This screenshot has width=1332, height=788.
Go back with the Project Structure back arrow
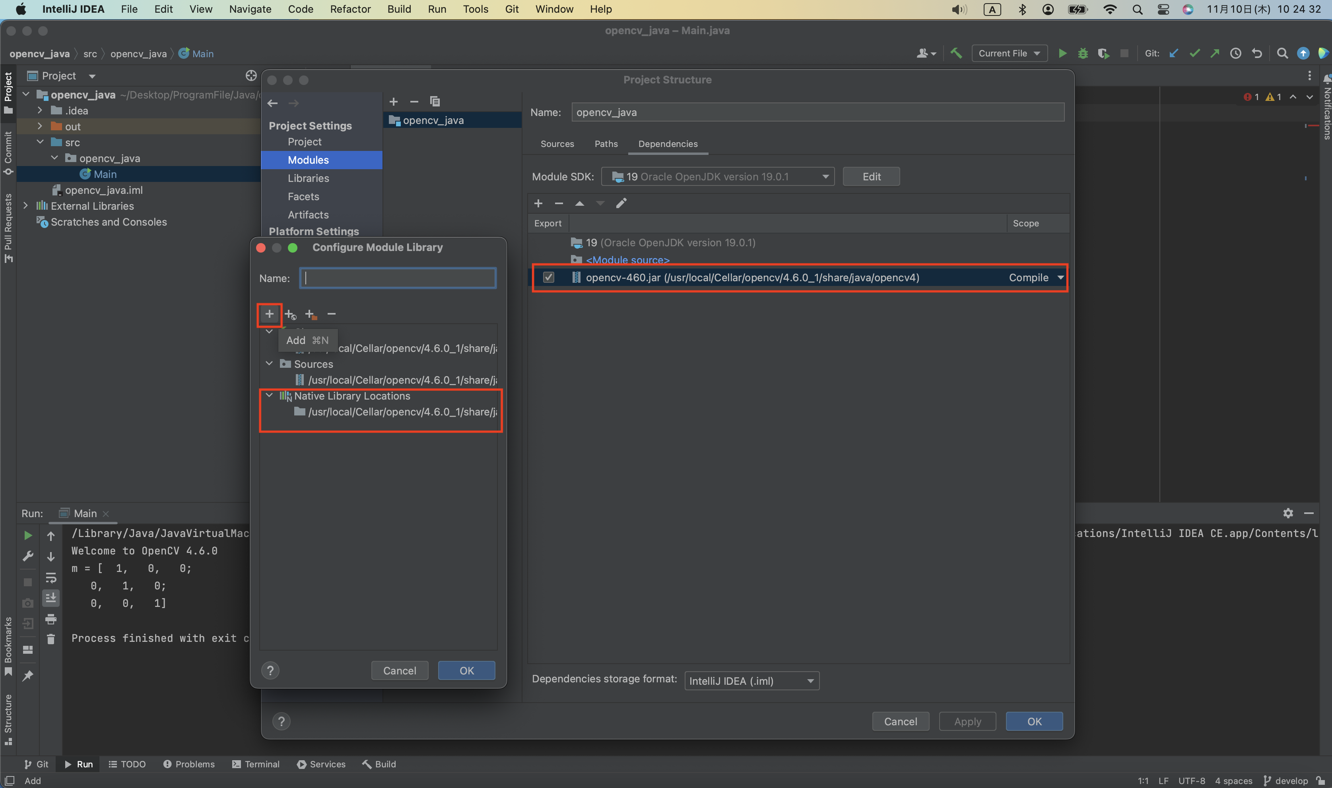273,103
